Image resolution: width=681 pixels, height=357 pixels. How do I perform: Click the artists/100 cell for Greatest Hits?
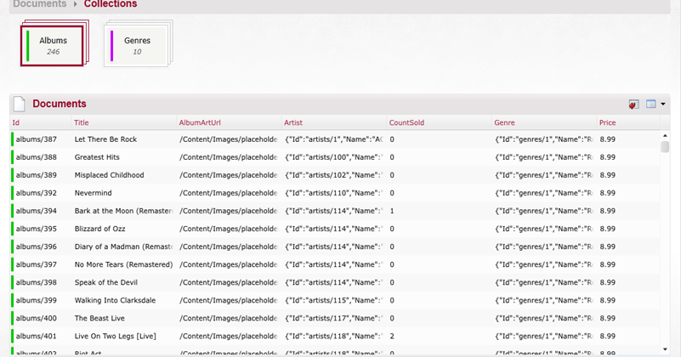(x=334, y=157)
